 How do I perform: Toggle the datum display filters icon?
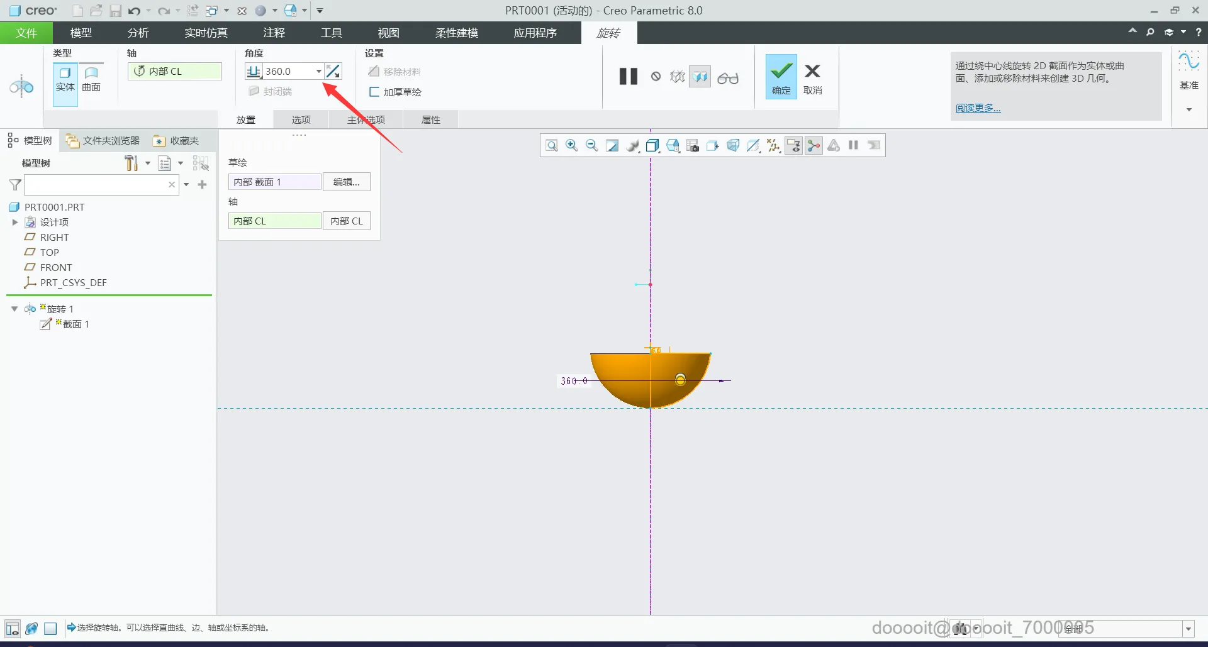pyautogui.click(x=773, y=146)
